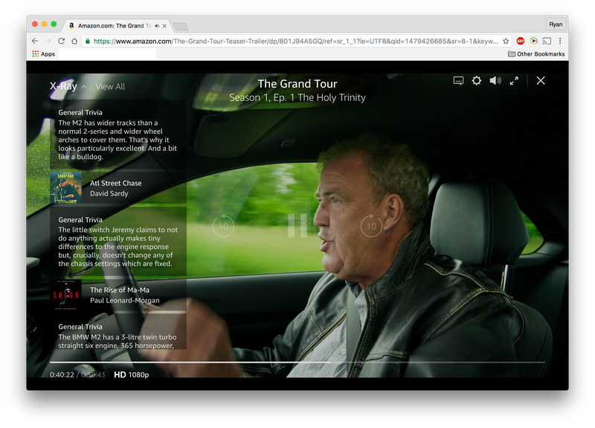Focus the Amazon URL address bar
The width and height of the screenshot is (595, 428).
pyautogui.click(x=295, y=41)
